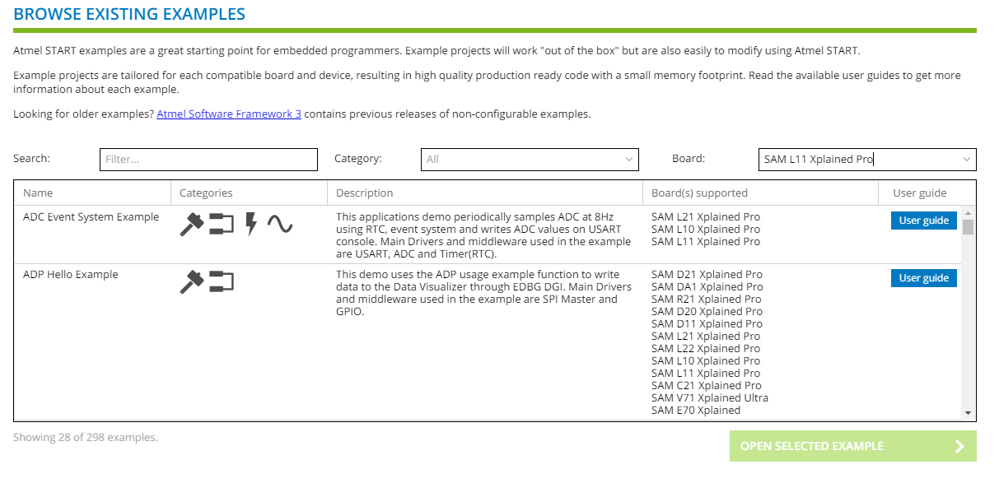
Task: Click SAM V71 Xplained Ultra board entry
Action: (x=710, y=398)
